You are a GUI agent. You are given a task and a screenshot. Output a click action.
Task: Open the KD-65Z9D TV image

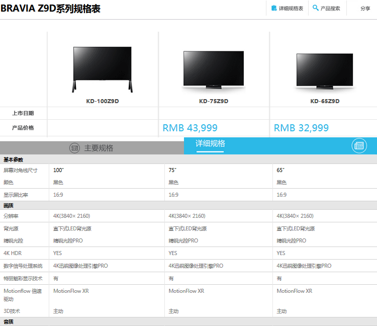pos(325,71)
